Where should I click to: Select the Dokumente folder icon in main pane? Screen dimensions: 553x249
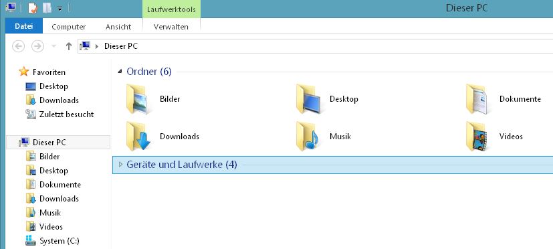tap(477, 99)
